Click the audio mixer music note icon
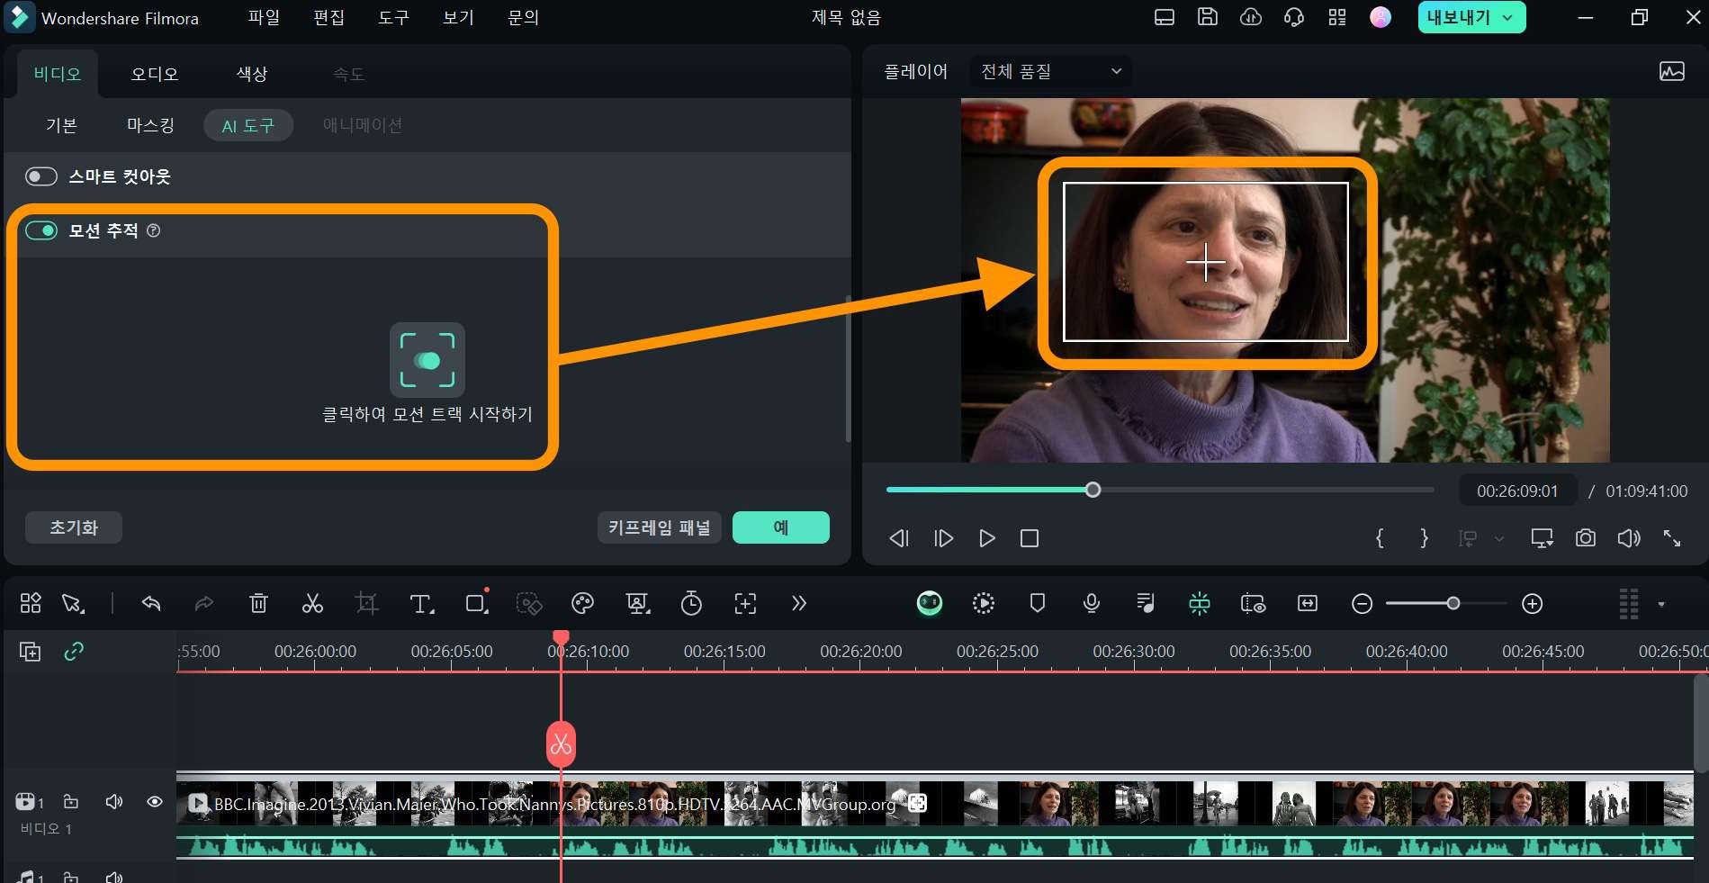This screenshot has width=1709, height=883. point(1146,603)
